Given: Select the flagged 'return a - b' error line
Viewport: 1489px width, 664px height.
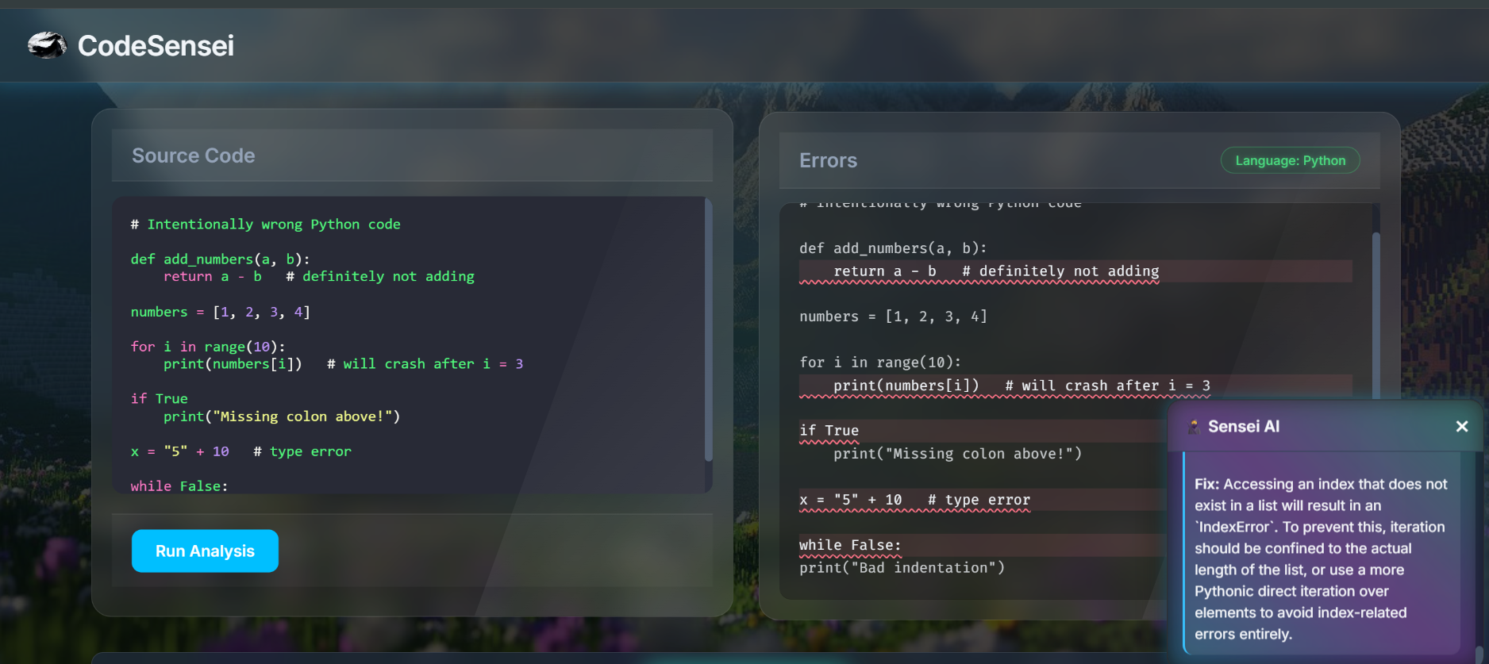Looking at the screenshot, I should click(1075, 271).
